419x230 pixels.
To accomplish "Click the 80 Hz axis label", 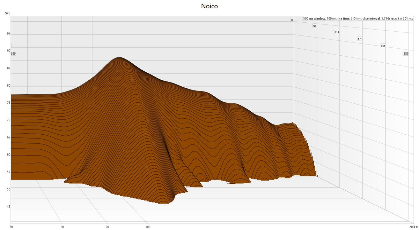I will (63, 227).
